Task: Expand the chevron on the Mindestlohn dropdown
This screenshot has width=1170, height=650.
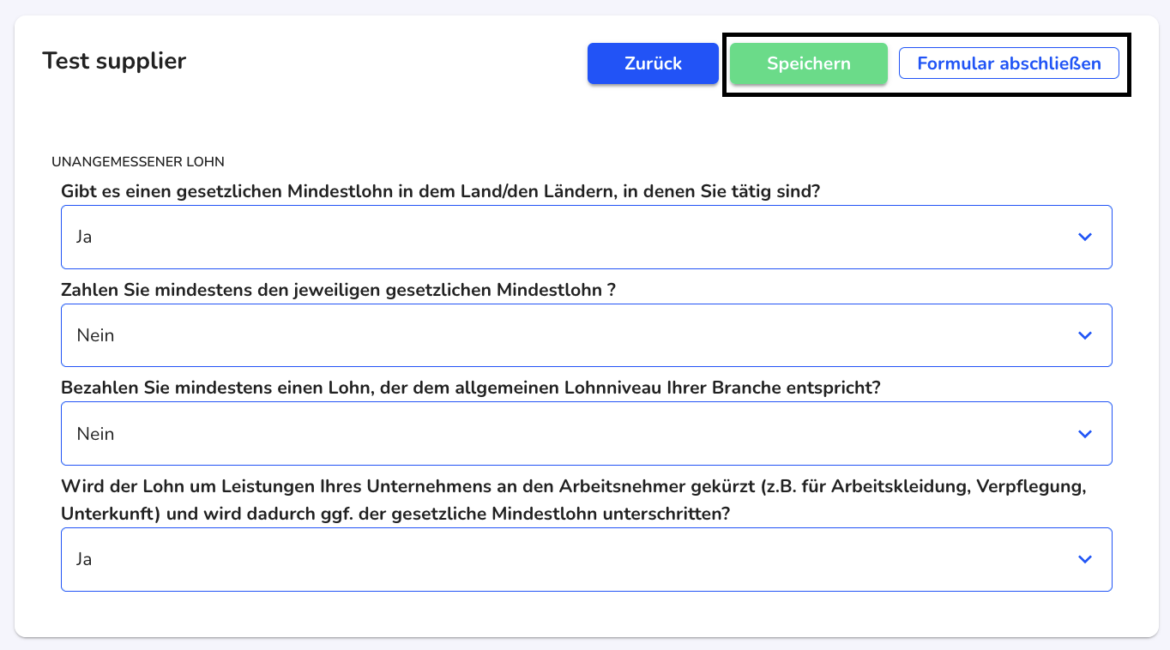Action: [1084, 237]
